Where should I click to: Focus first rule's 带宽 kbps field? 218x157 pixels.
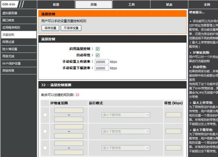173,115
